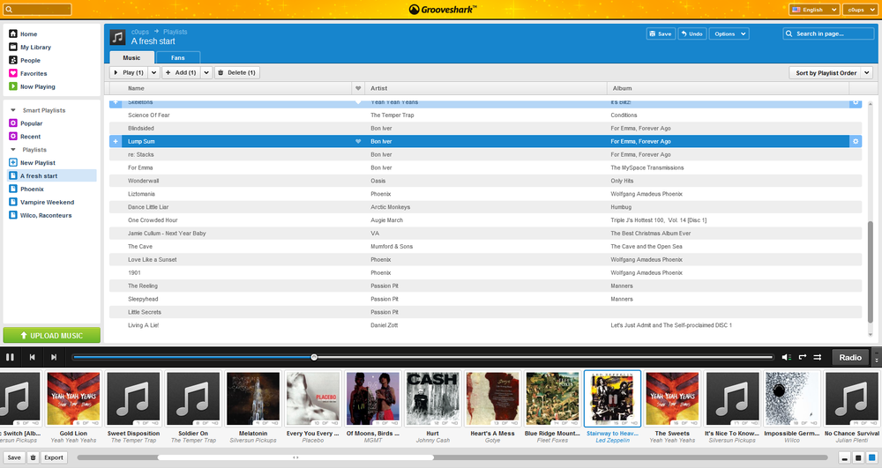Switch to the Fans tab

[178, 57]
